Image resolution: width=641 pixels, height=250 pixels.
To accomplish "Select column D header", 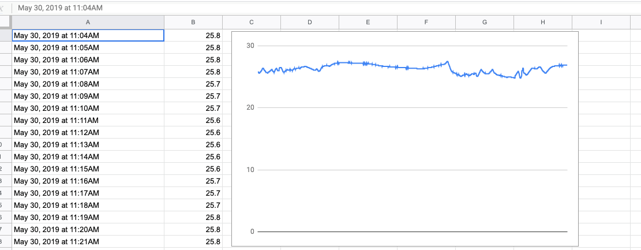I will [310, 23].
